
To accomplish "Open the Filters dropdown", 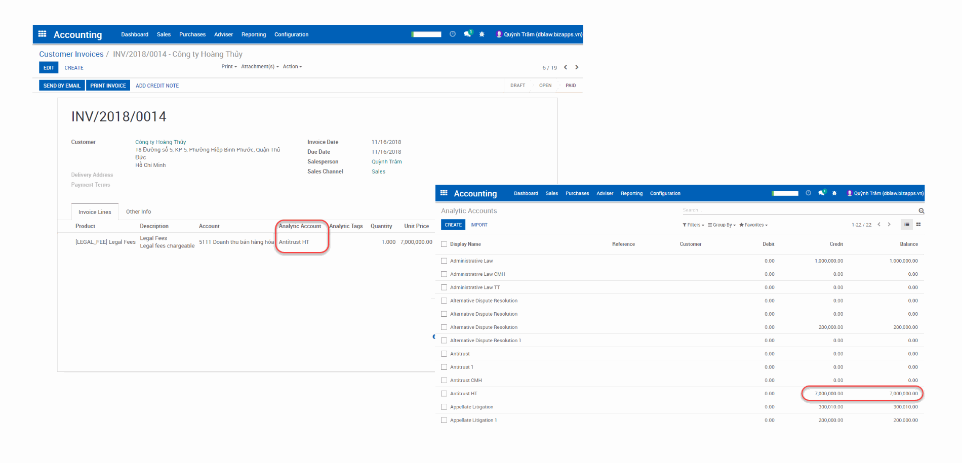I will 693,225.
